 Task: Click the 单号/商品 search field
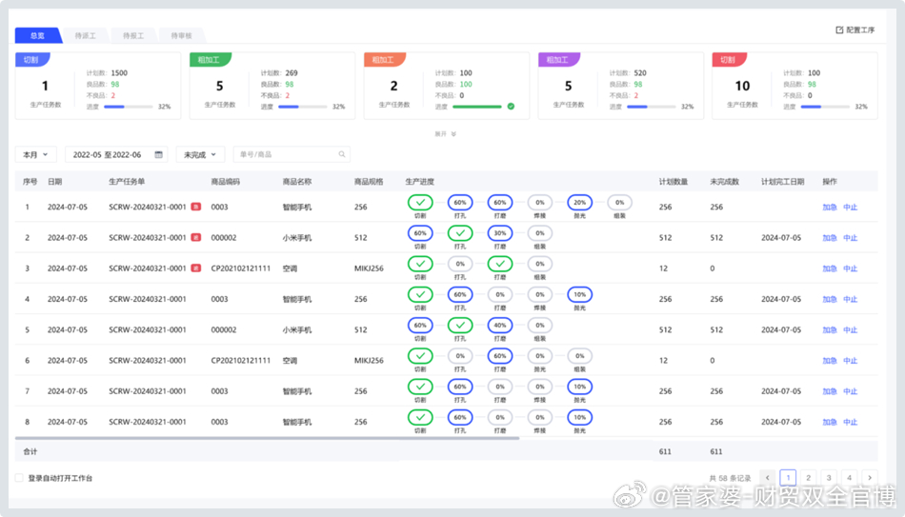tap(284, 154)
